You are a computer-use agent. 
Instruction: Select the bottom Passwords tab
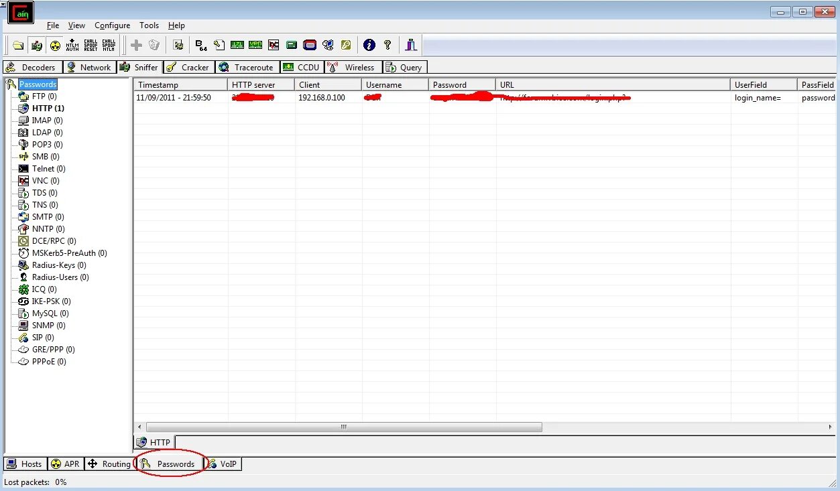coord(169,464)
